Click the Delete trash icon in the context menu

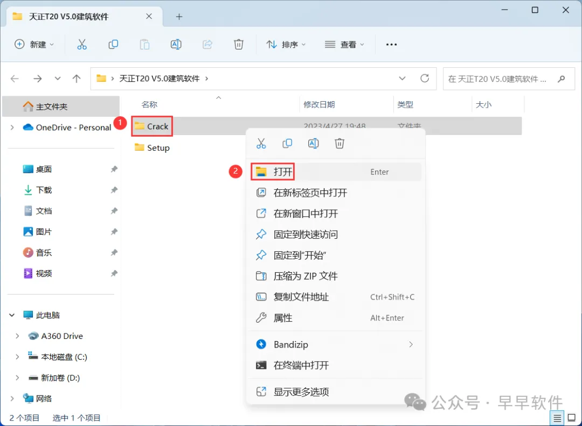pyautogui.click(x=339, y=144)
